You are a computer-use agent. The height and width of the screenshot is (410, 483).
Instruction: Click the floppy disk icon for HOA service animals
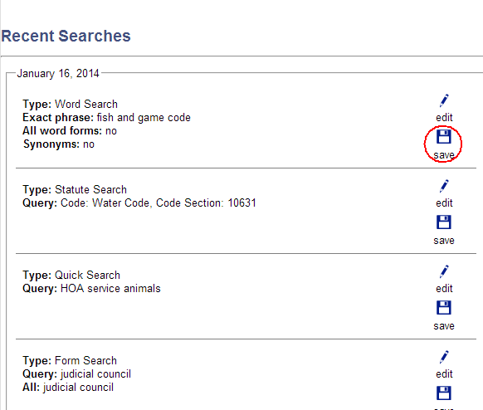(443, 307)
